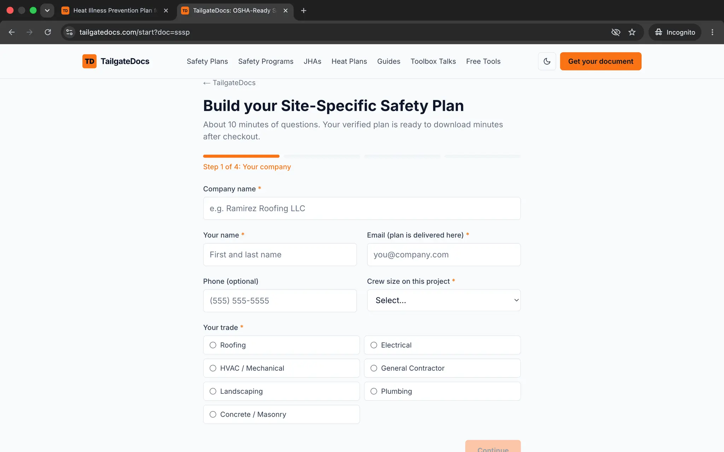Screen dimensions: 724x452
Task: Click the browser forward arrow
Action: 30,32
